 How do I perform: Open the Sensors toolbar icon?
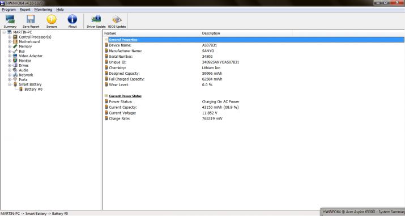click(52, 20)
